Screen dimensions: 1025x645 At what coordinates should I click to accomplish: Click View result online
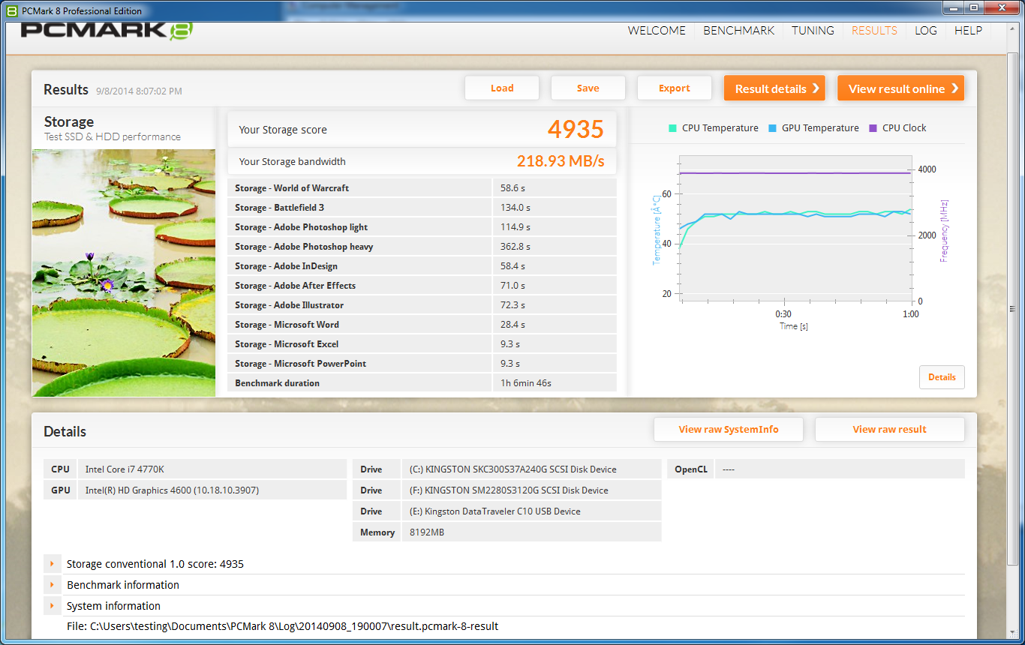click(x=900, y=88)
